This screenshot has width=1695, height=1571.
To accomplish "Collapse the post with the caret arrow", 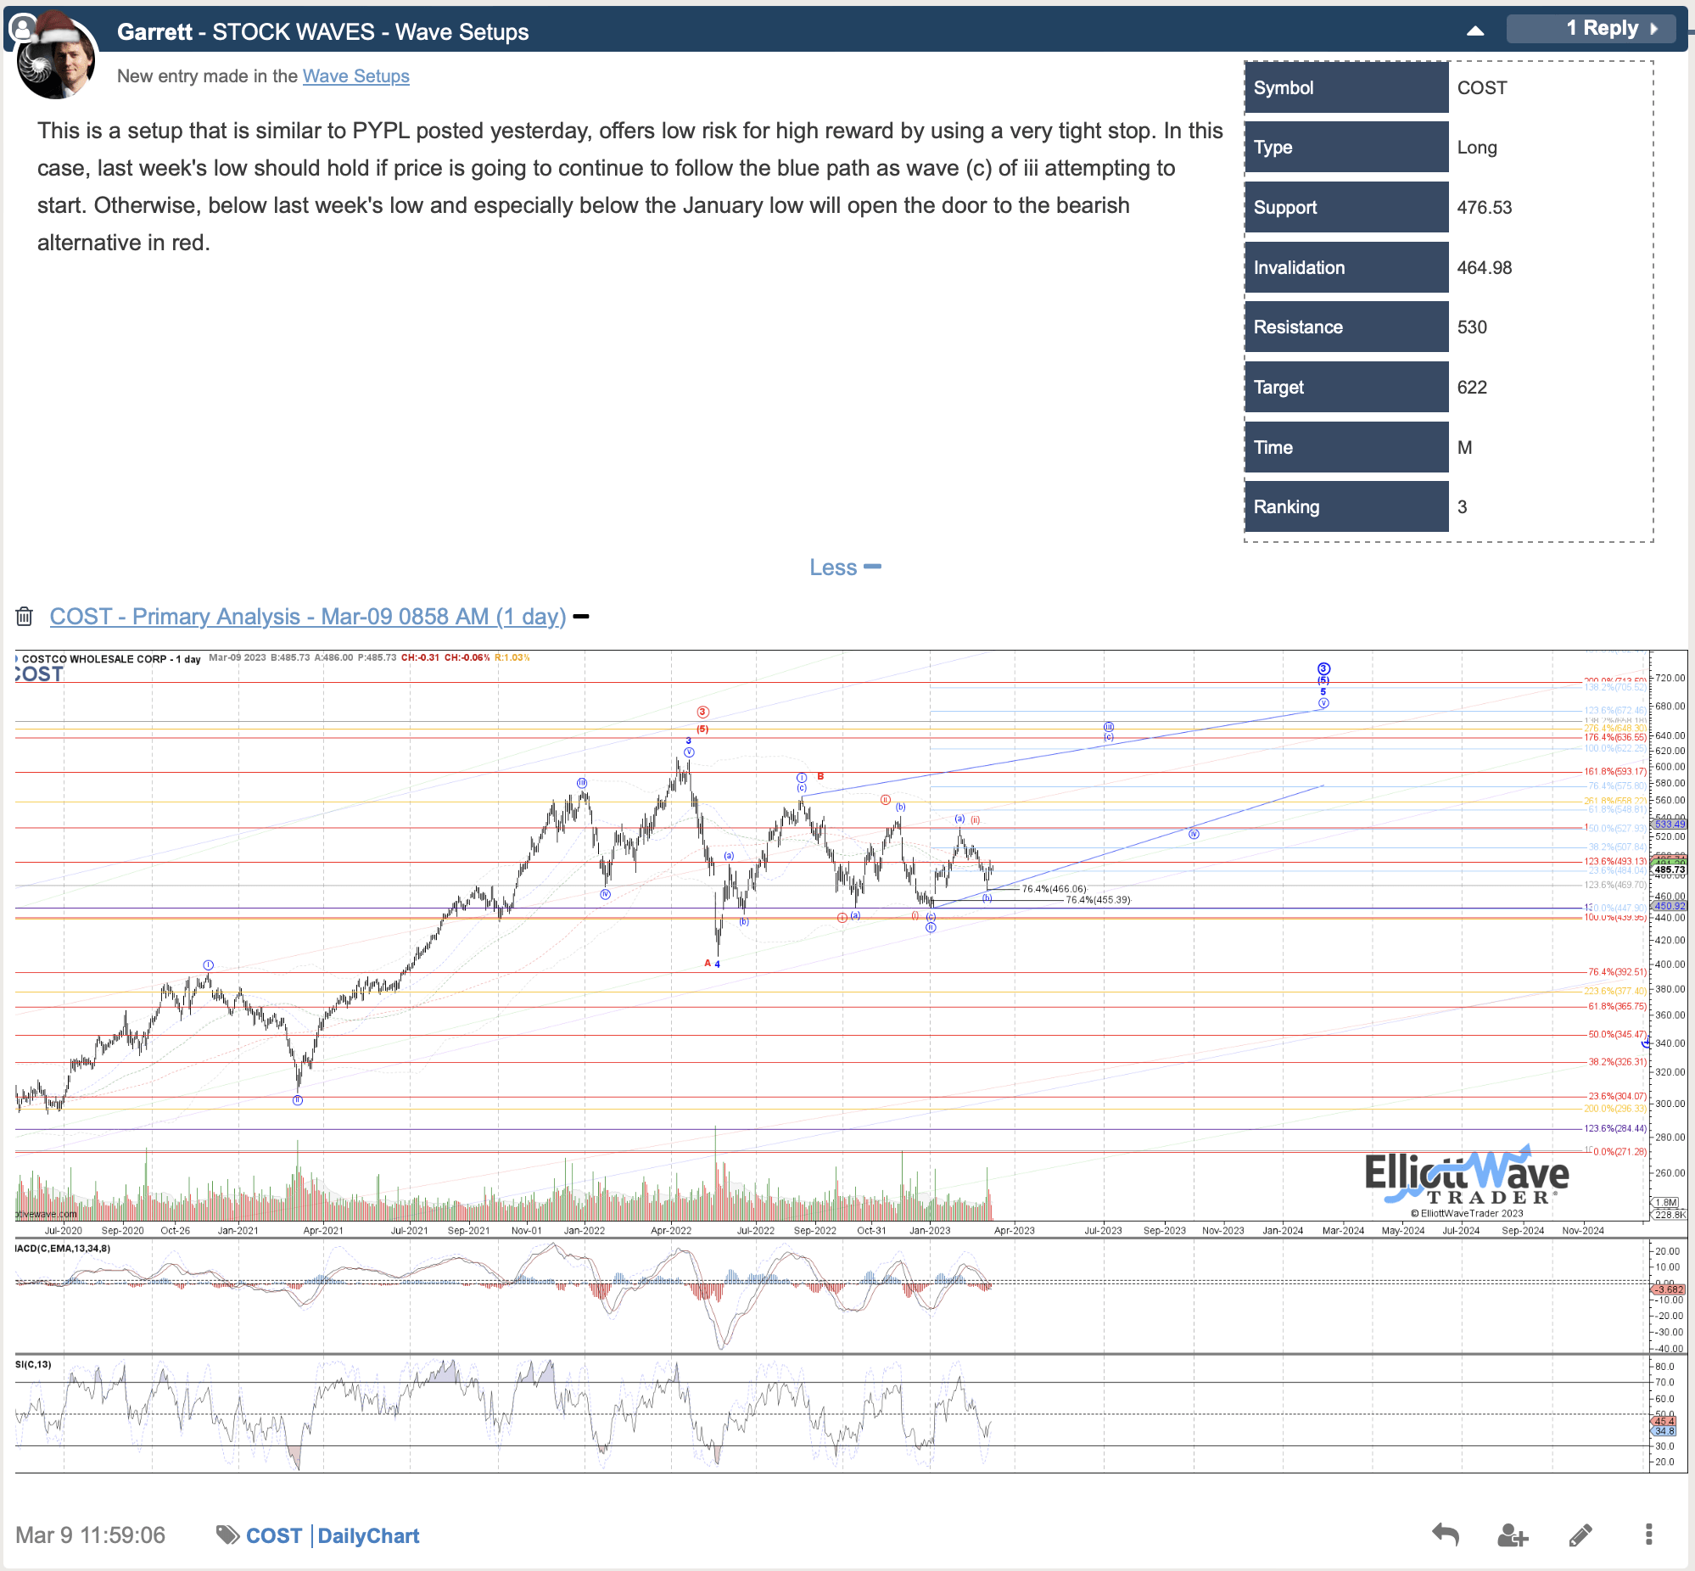I will 1476,29.
